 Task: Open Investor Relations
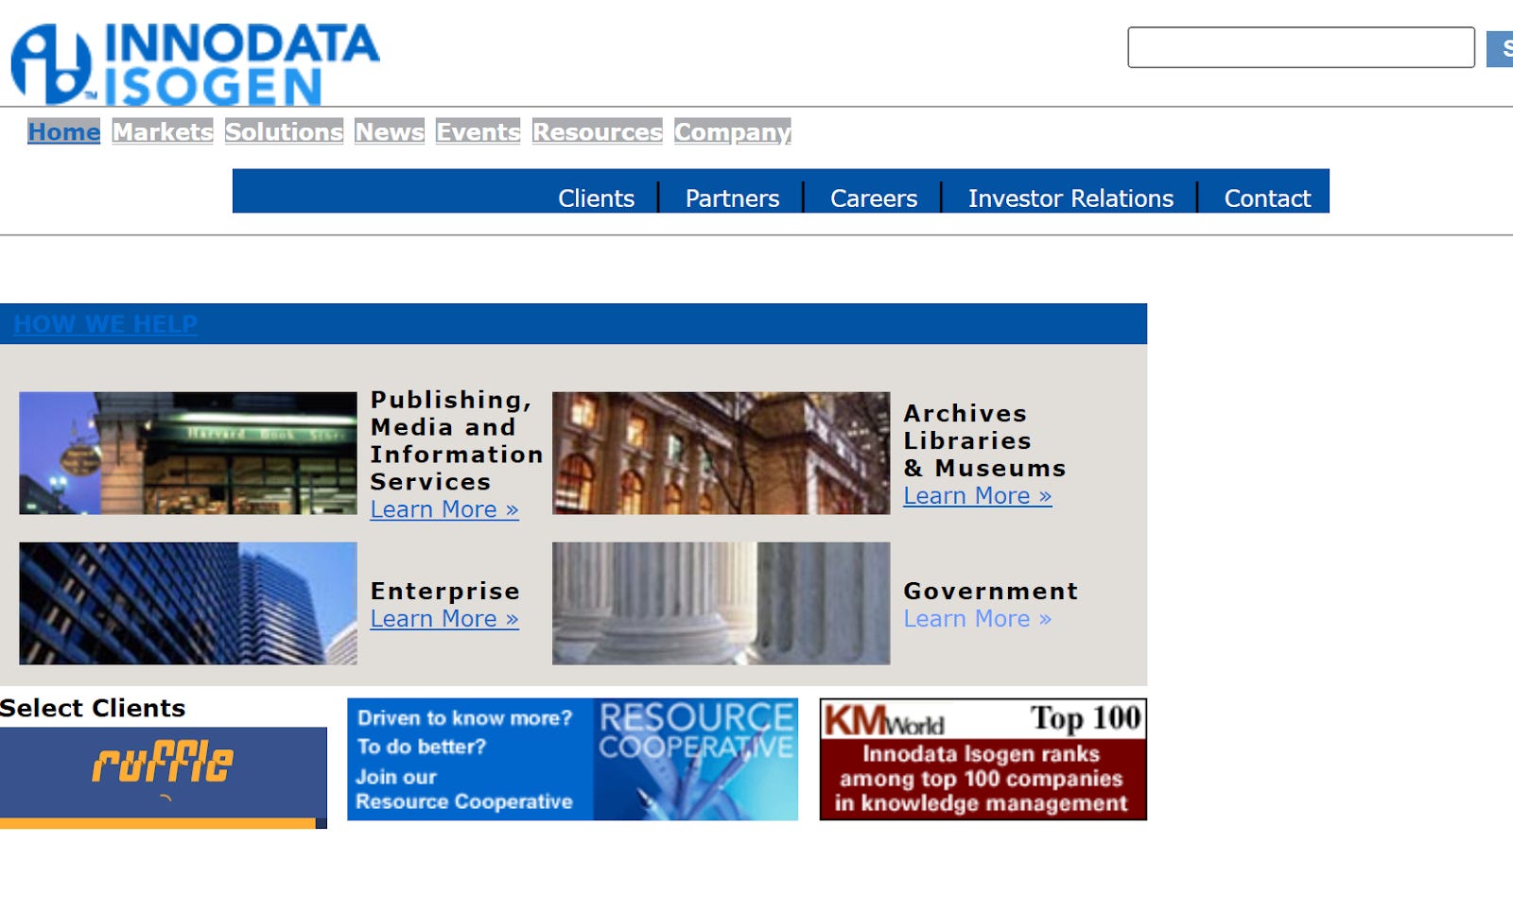tap(1070, 198)
